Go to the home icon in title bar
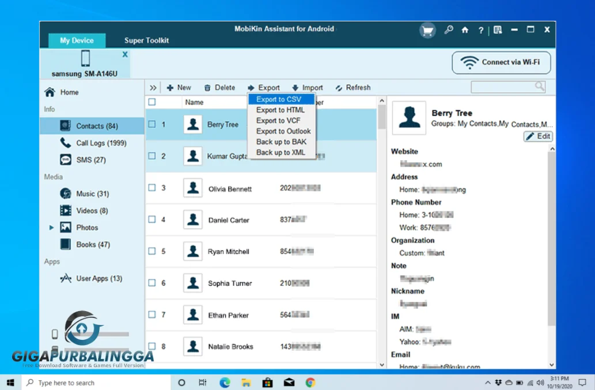Viewport: 595px width, 390px height. tap(465, 30)
